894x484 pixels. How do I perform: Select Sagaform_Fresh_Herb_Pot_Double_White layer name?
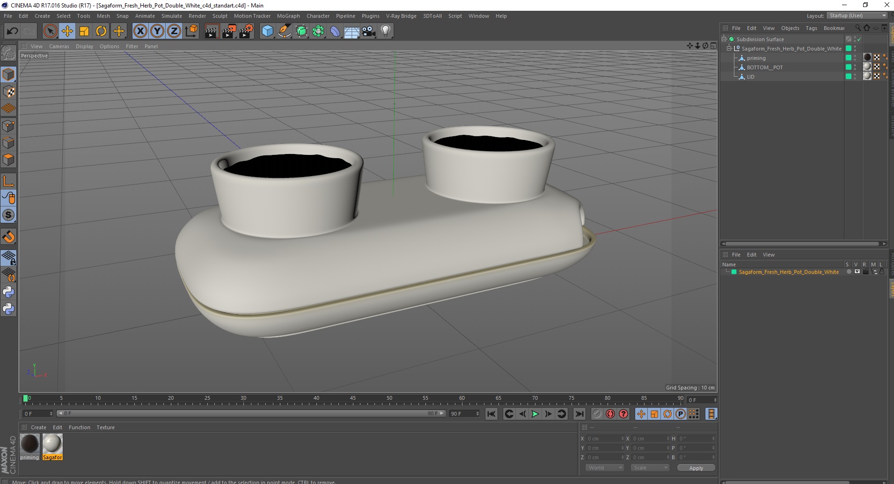point(789,272)
